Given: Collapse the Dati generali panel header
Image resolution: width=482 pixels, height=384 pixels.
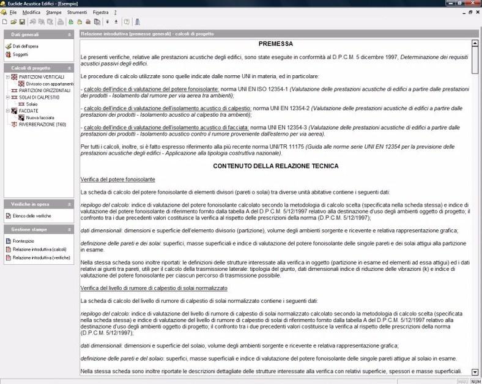Looking at the screenshot, I should click(x=69, y=35).
